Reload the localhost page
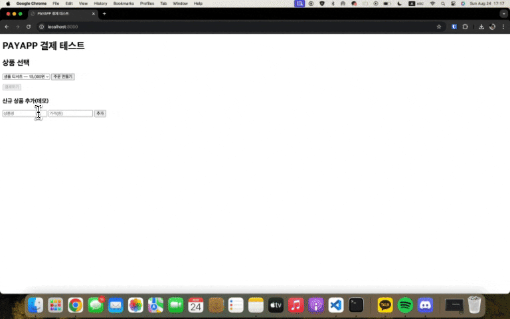This screenshot has height=319, width=510. tap(29, 27)
